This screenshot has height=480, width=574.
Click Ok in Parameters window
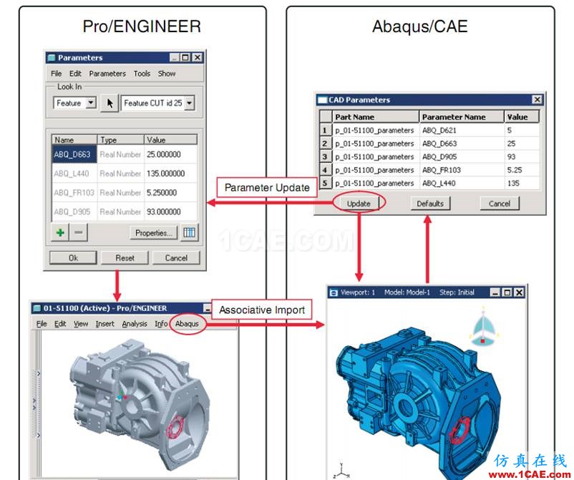(x=73, y=258)
